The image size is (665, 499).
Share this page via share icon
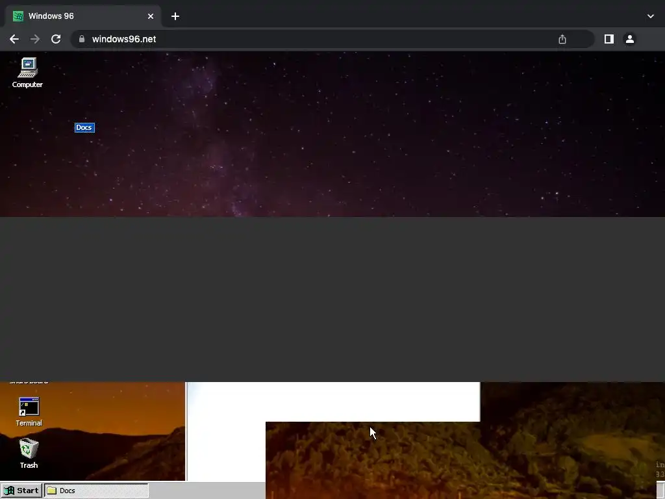pyautogui.click(x=562, y=39)
